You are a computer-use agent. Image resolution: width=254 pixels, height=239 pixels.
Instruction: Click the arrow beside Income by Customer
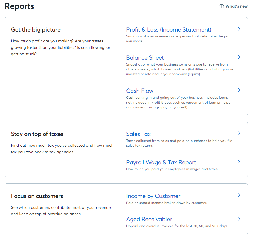coord(239,195)
